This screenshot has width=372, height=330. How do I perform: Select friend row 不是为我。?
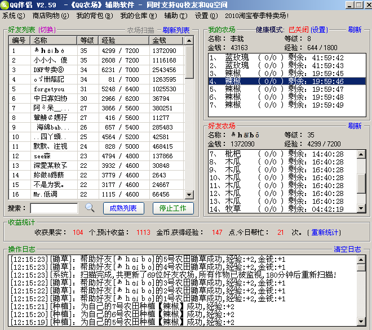96,185
